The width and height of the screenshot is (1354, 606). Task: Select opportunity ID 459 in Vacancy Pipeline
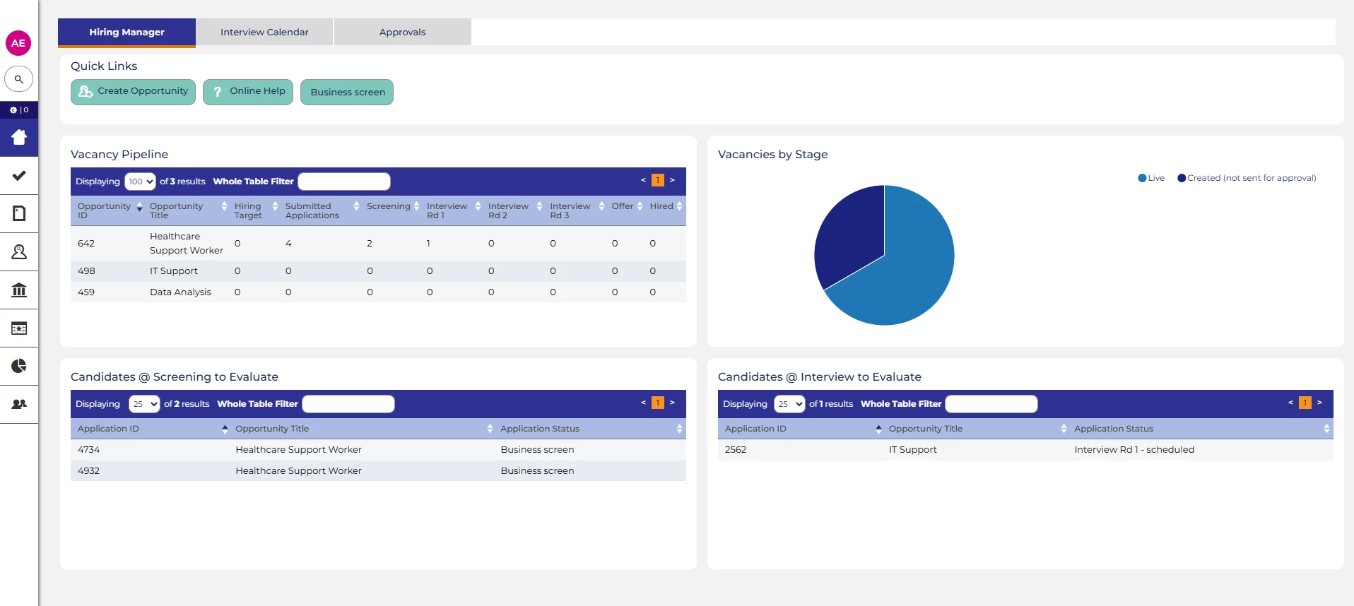(x=86, y=292)
